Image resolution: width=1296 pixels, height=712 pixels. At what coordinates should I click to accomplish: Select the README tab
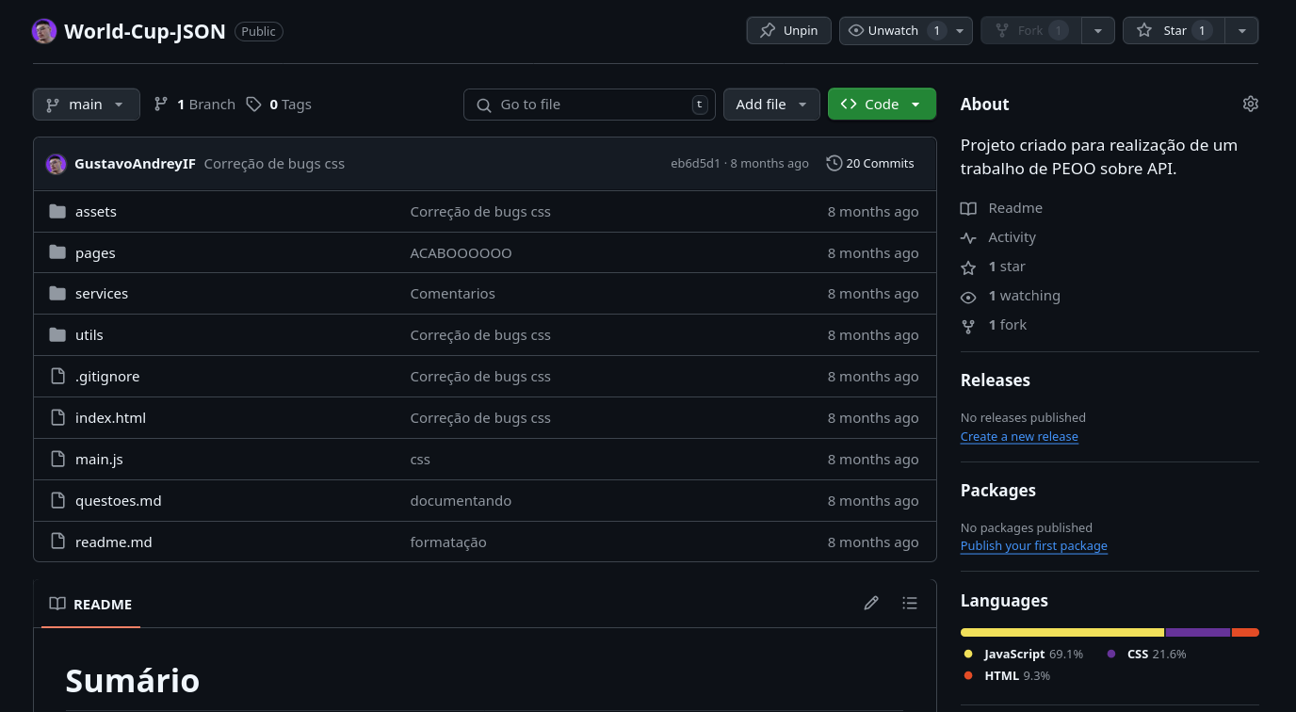tap(91, 605)
